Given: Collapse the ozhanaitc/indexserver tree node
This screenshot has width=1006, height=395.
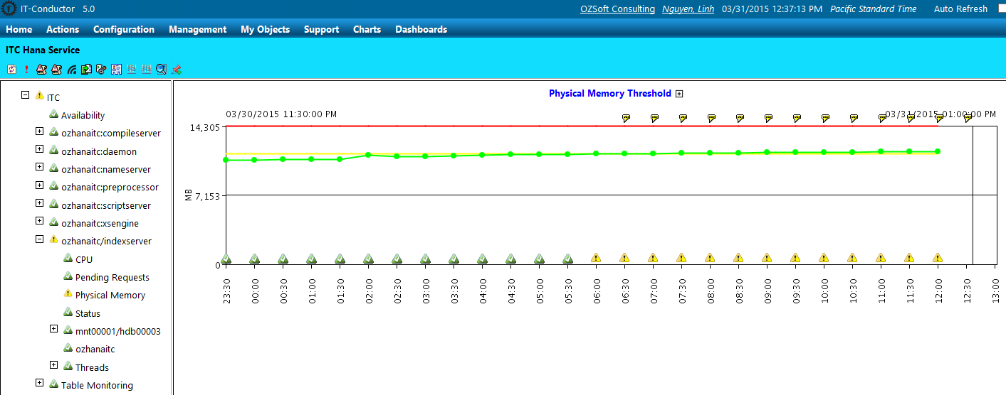Looking at the screenshot, I should pos(40,239).
